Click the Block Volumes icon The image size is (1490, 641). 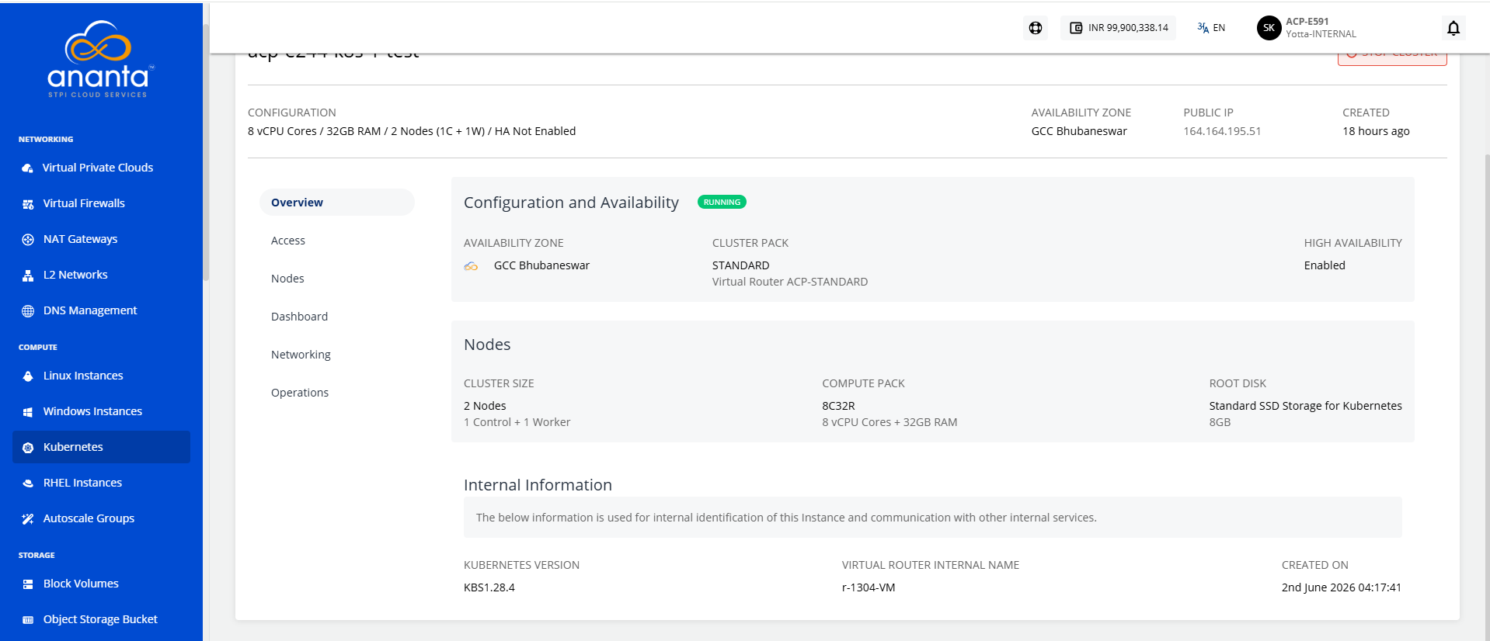click(28, 584)
